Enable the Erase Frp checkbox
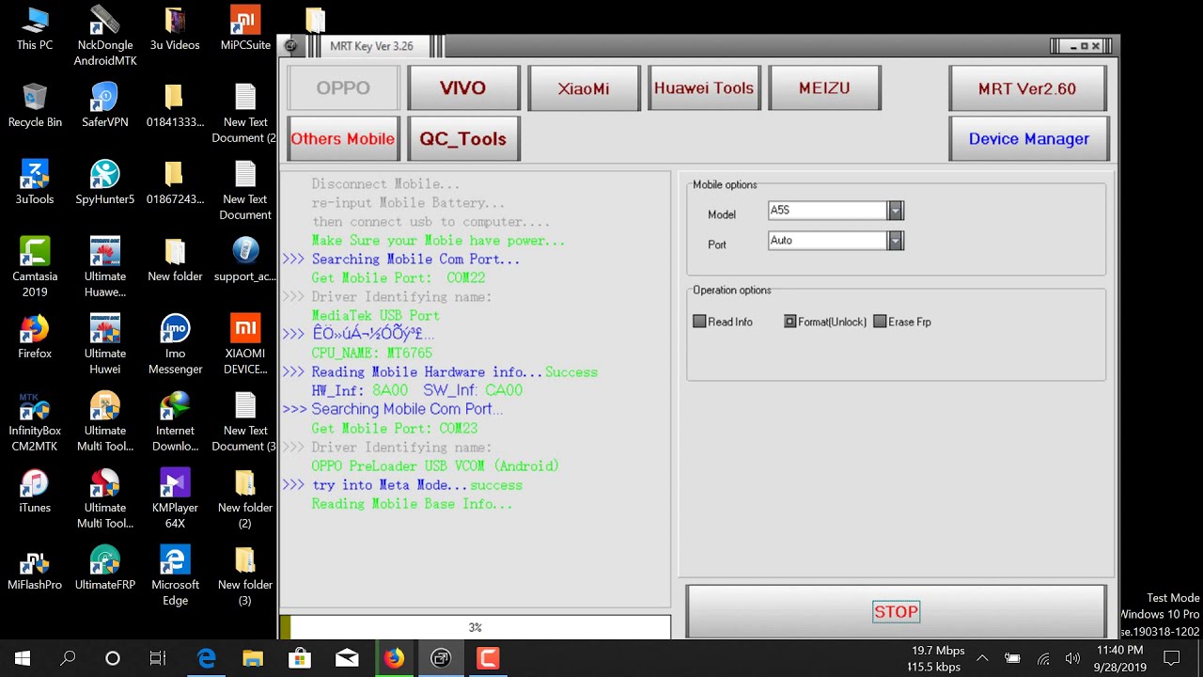The image size is (1203, 677). [880, 322]
